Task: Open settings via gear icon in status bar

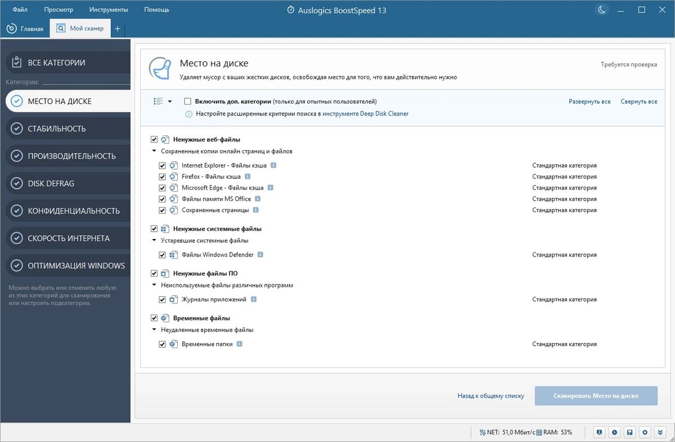Action: pyautogui.click(x=645, y=432)
